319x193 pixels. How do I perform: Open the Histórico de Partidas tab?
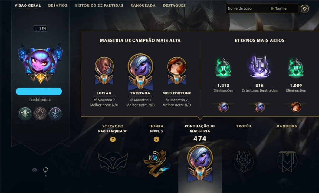(x=99, y=5)
